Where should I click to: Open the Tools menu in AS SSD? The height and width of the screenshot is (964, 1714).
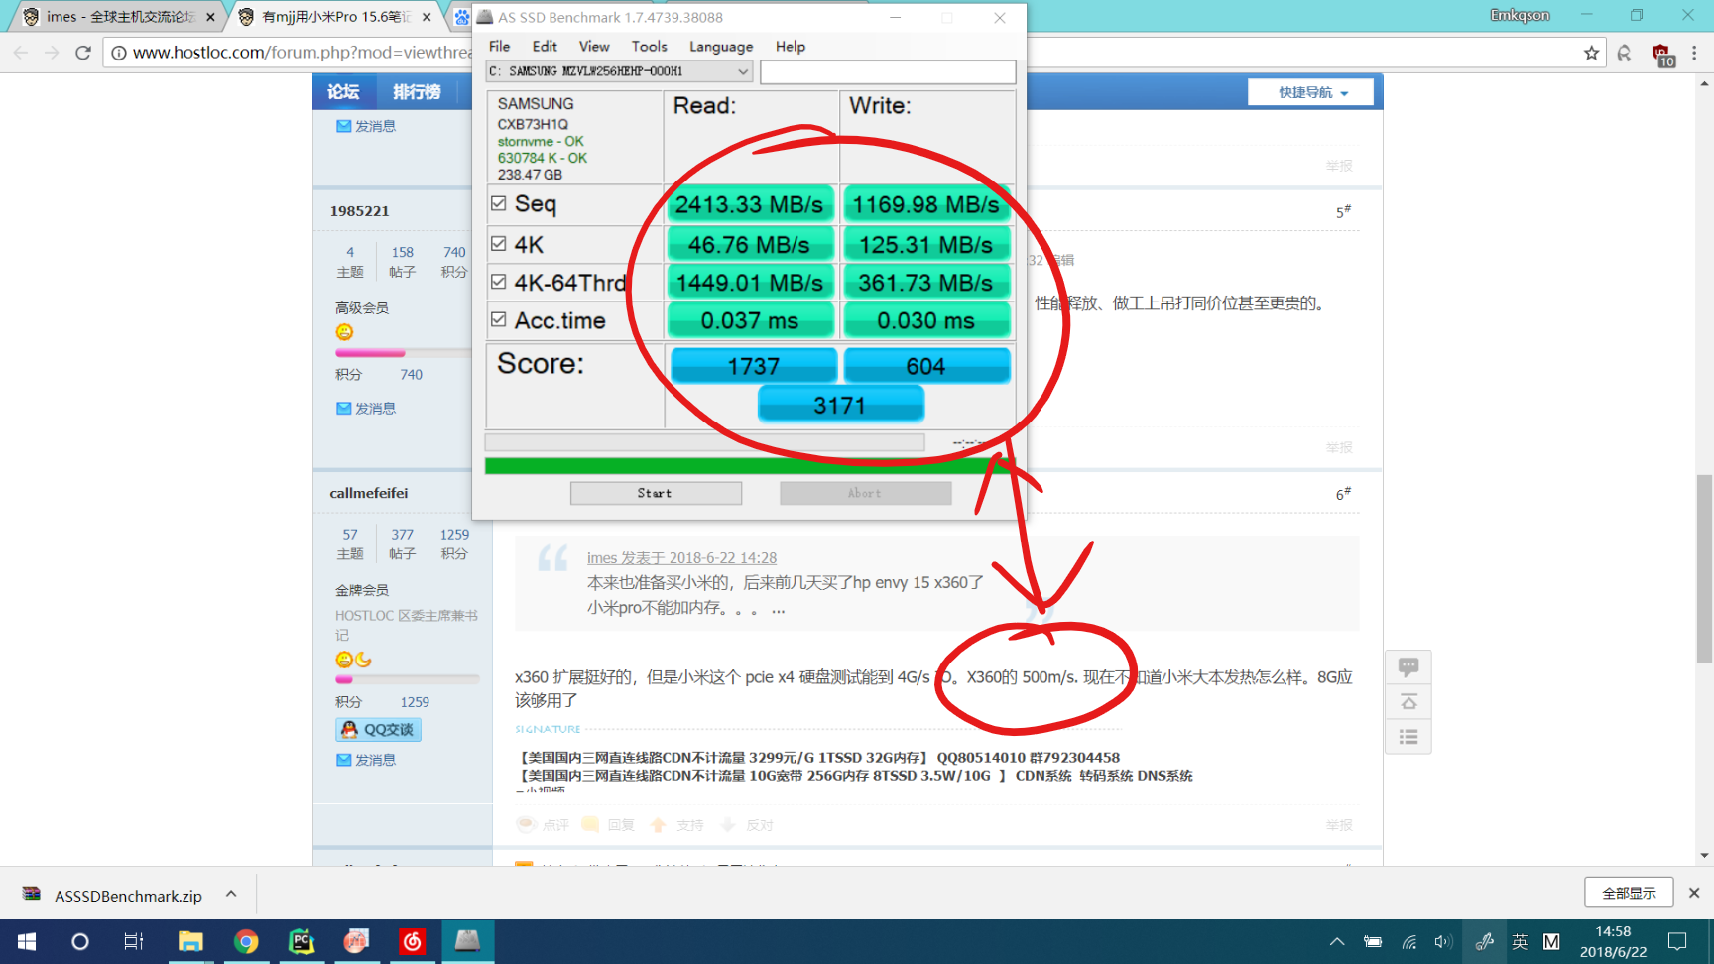[650, 47]
